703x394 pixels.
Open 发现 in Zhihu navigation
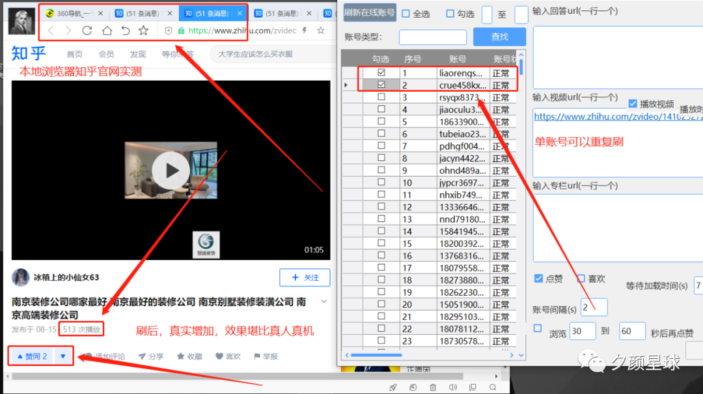coord(138,54)
